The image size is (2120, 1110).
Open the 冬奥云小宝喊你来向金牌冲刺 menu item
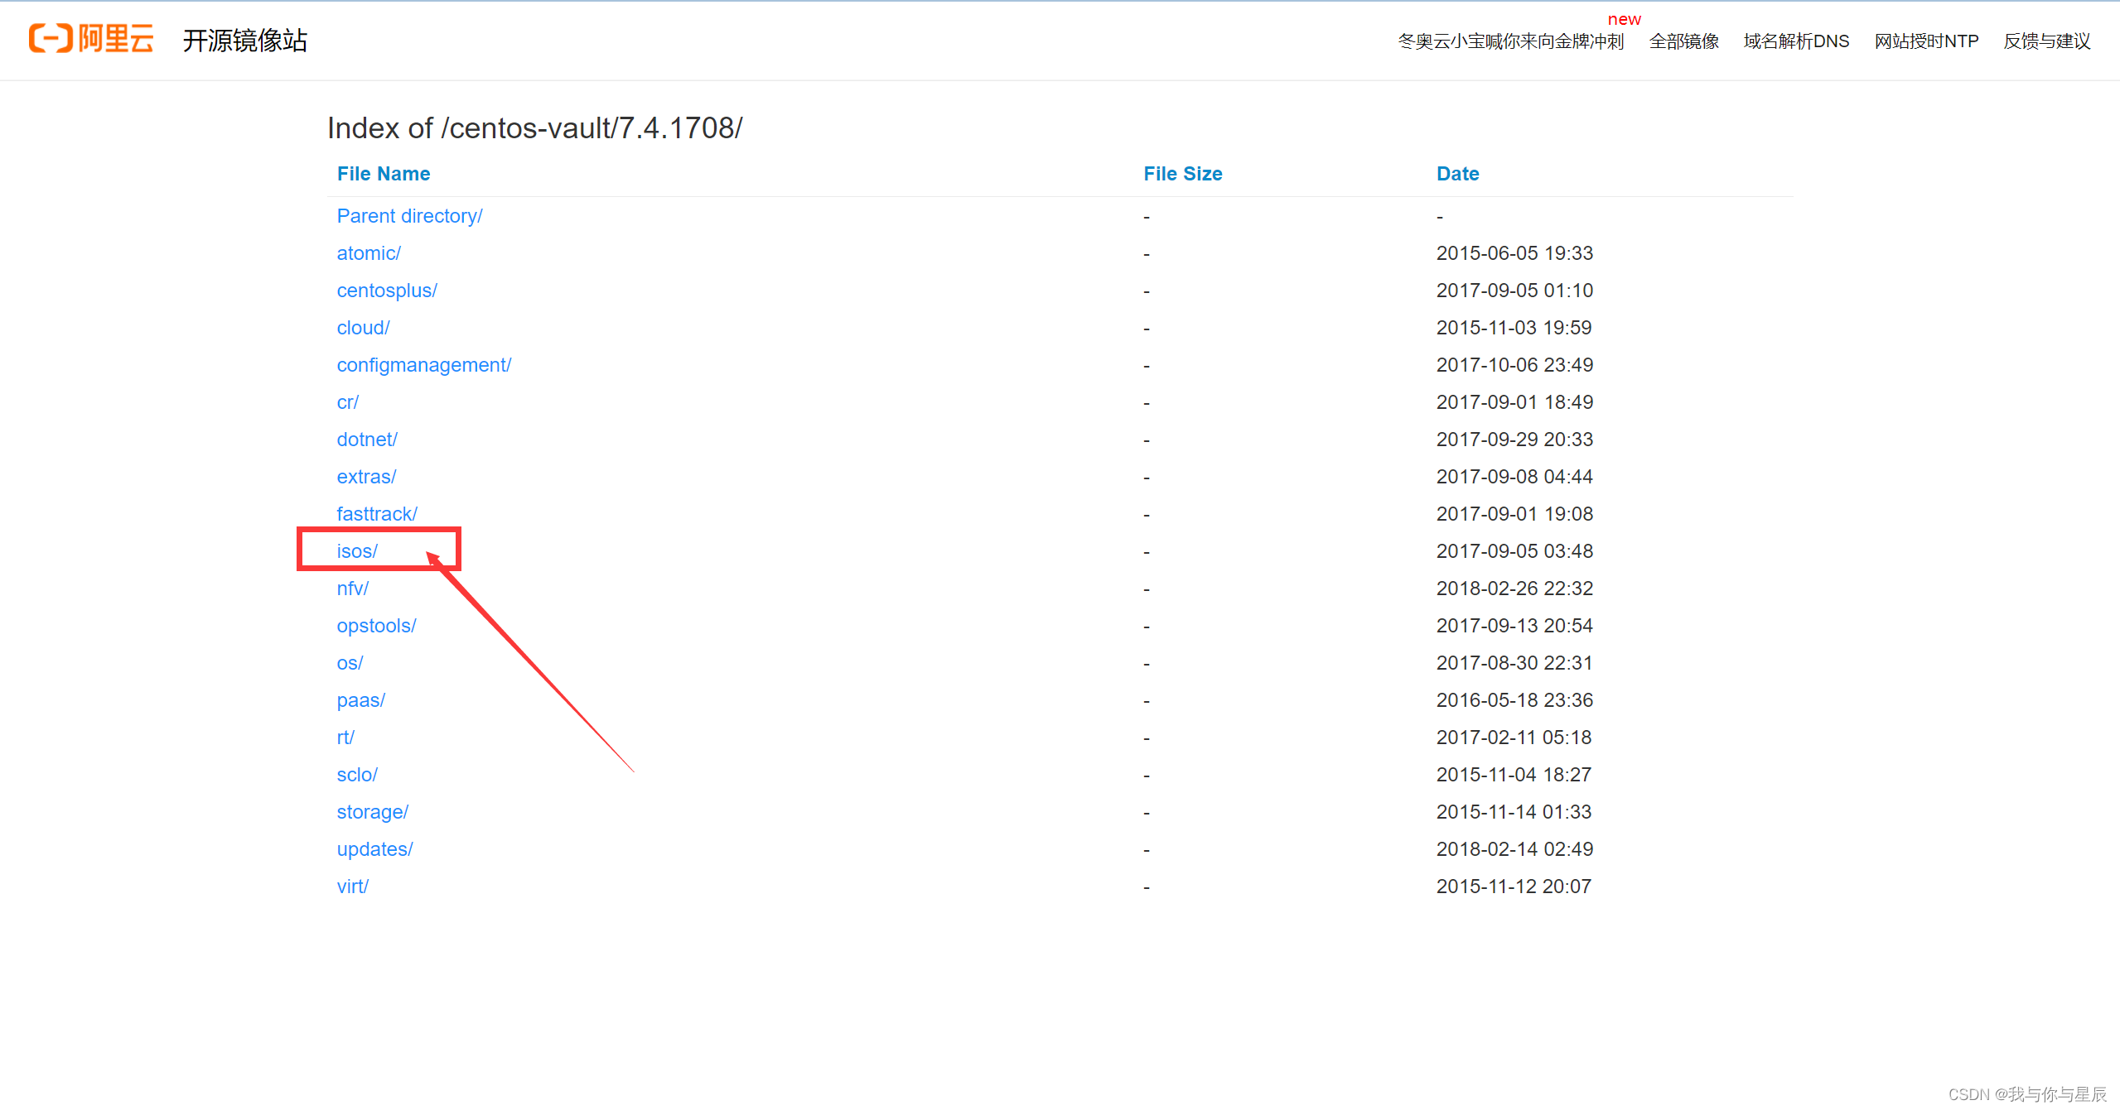1510,41
